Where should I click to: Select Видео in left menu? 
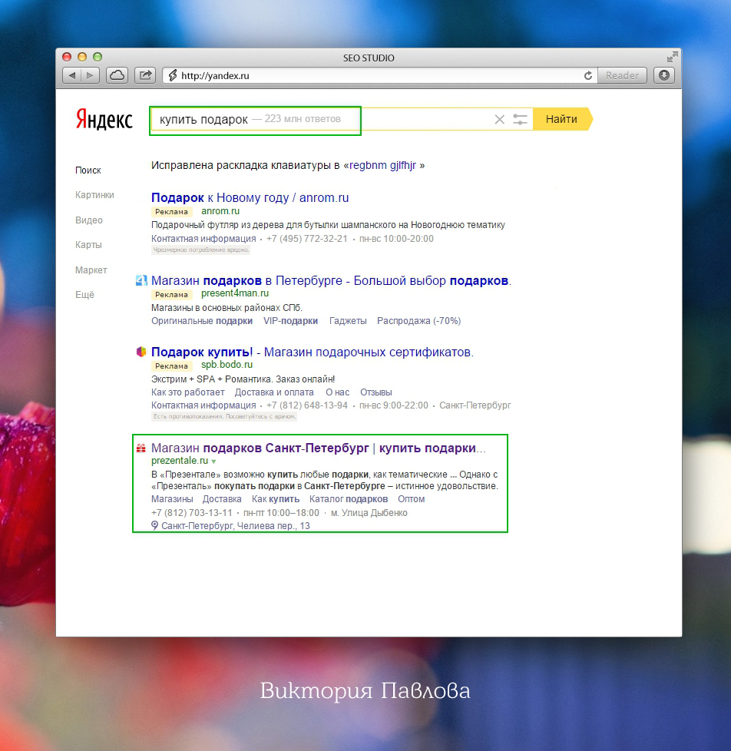pyautogui.click(x=88, y=220)
